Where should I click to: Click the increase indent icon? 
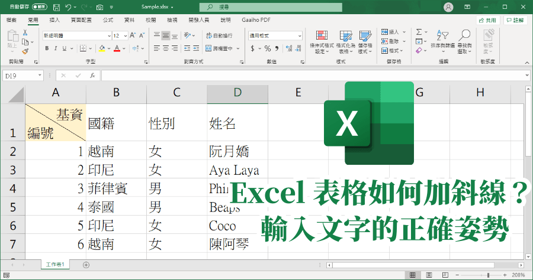pyautogui.click(x=196, y=48)
